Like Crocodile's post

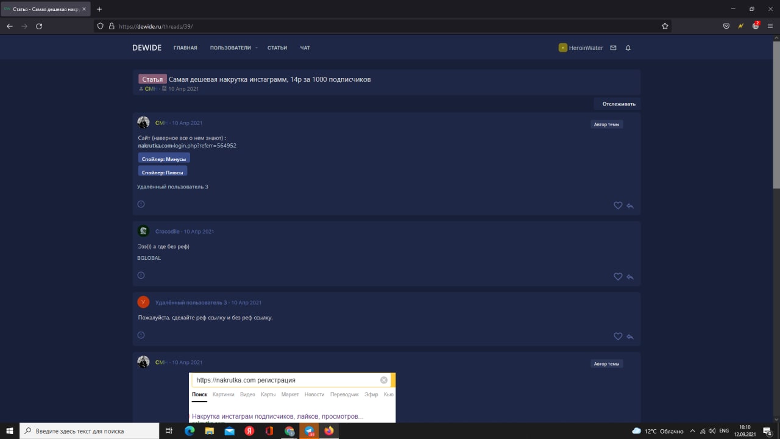pyautogui.click(x=618, y=276)
